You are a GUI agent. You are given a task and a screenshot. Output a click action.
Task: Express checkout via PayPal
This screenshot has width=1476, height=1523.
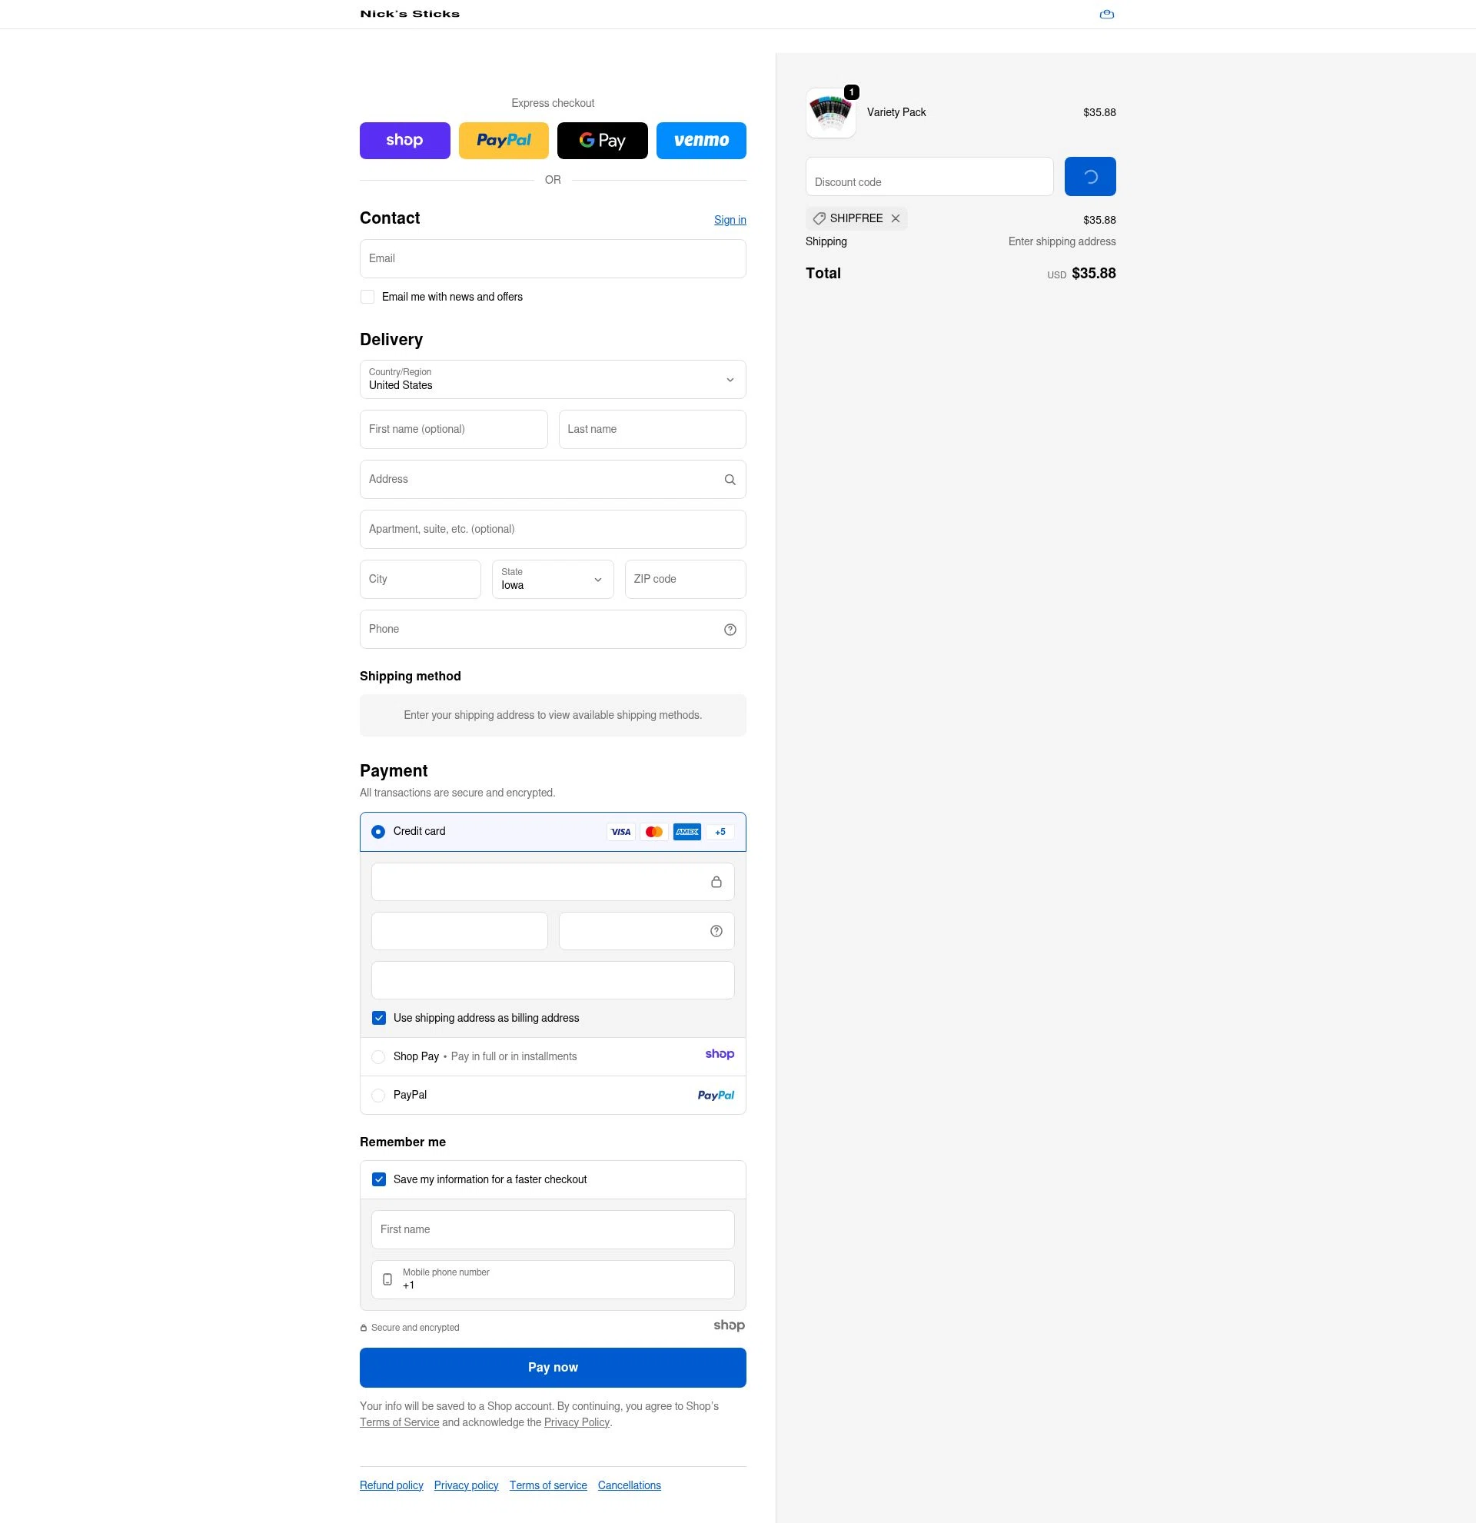(504, 140)
